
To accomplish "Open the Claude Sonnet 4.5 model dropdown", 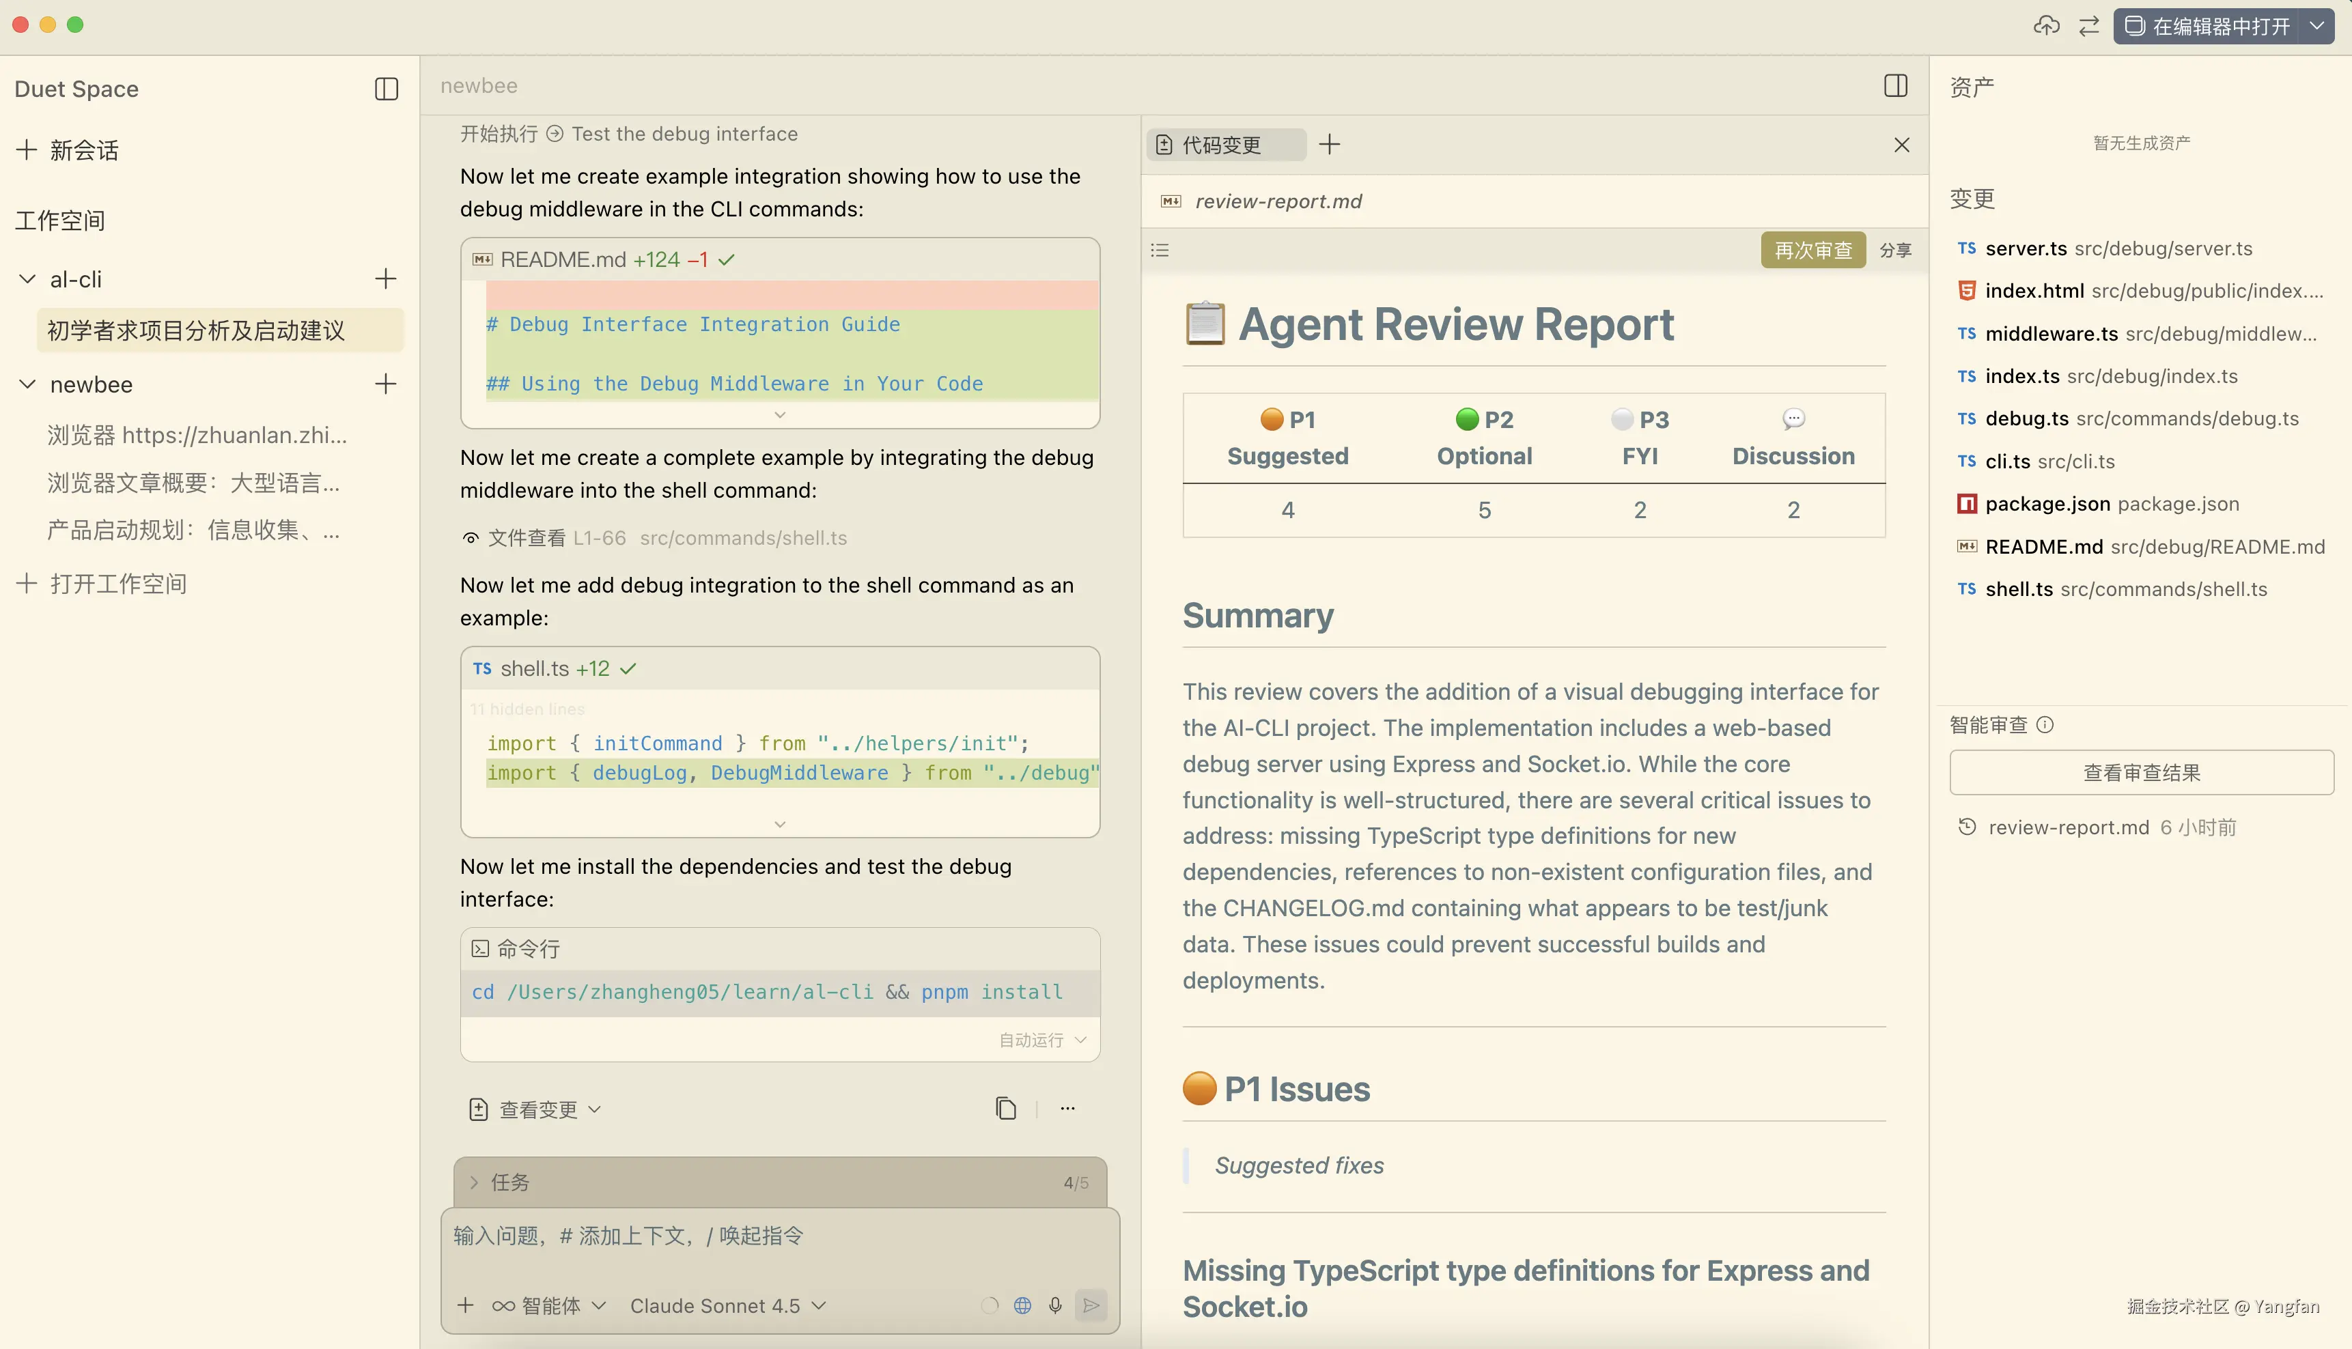I will tap(727, 1305).
